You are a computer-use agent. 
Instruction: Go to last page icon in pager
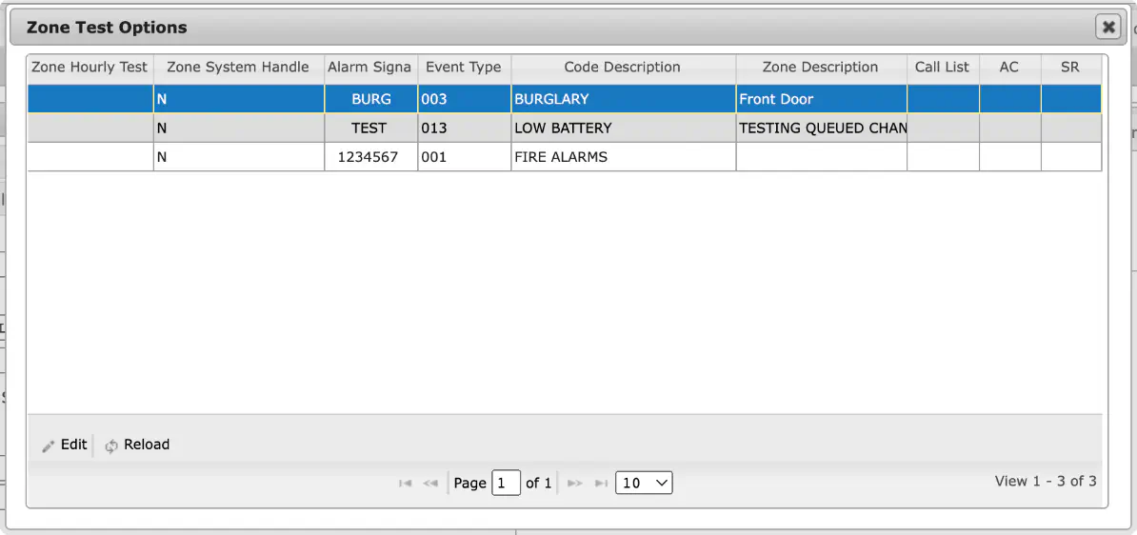pos(601,483)
